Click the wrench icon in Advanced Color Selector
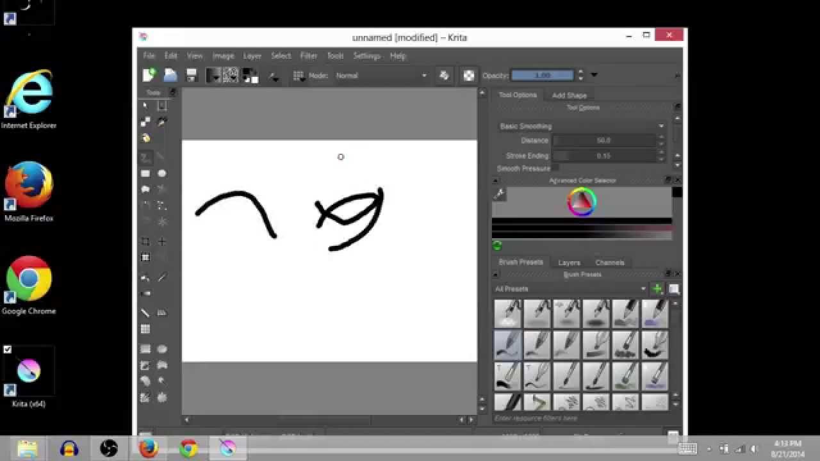820x461 pixels. click(498, 194)
